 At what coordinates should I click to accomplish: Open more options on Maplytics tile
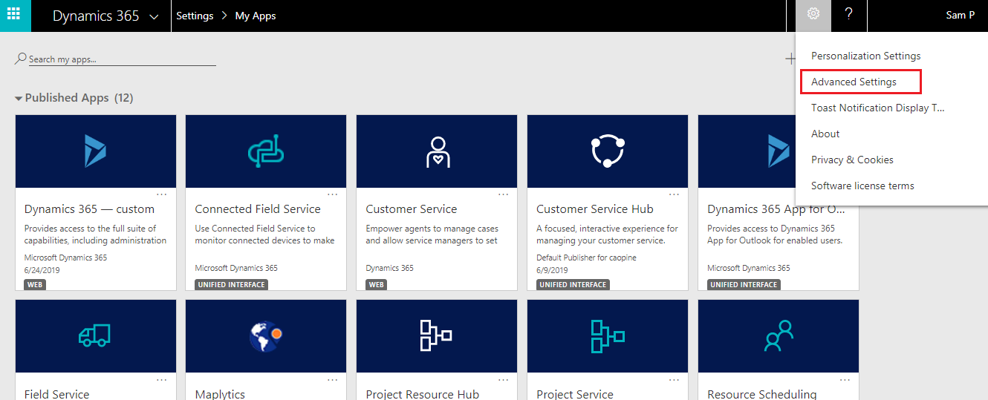click(x=333, y=380)
